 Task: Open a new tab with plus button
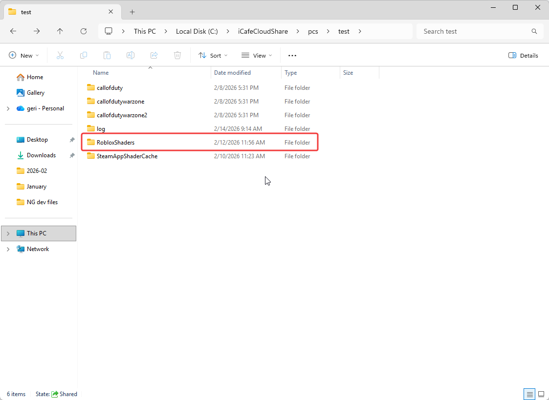coord(132,12)
